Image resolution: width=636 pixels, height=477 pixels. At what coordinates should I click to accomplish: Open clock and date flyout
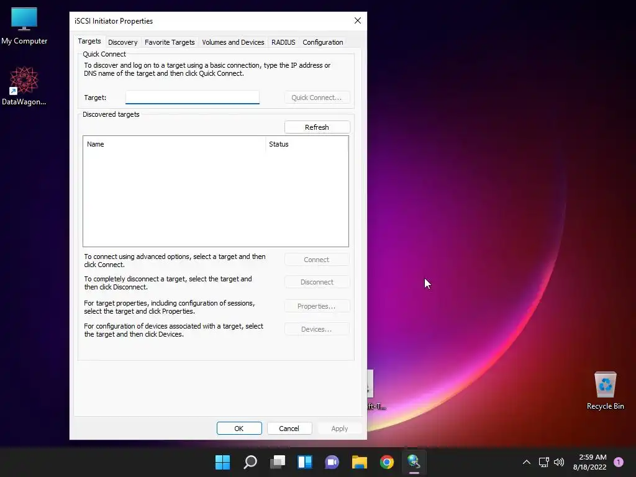click(590, 462)
